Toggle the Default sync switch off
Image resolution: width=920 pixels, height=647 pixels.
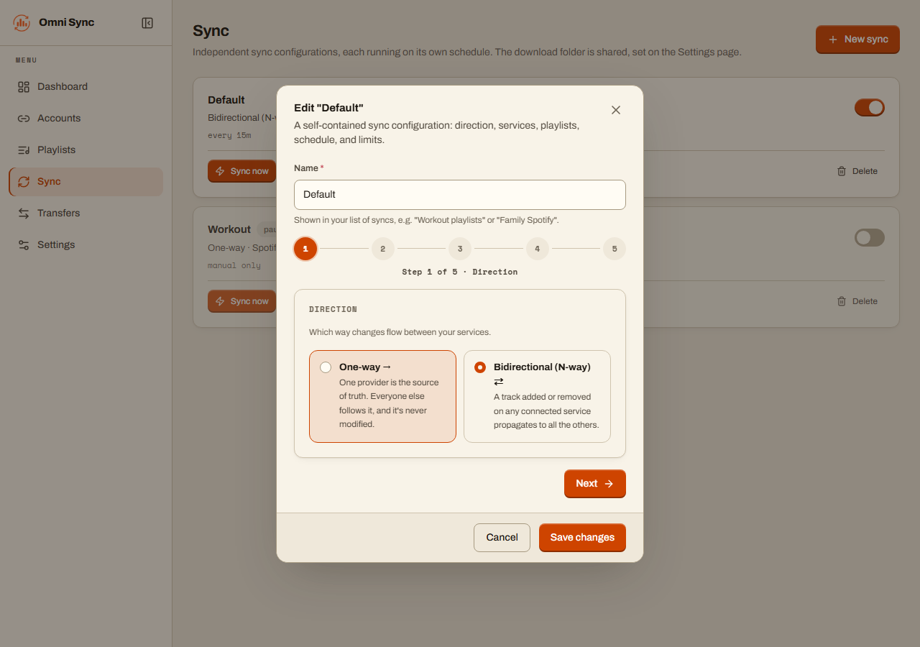coord(870,108)
